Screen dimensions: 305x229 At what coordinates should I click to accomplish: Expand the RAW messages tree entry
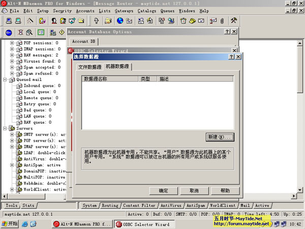[12, 55]
